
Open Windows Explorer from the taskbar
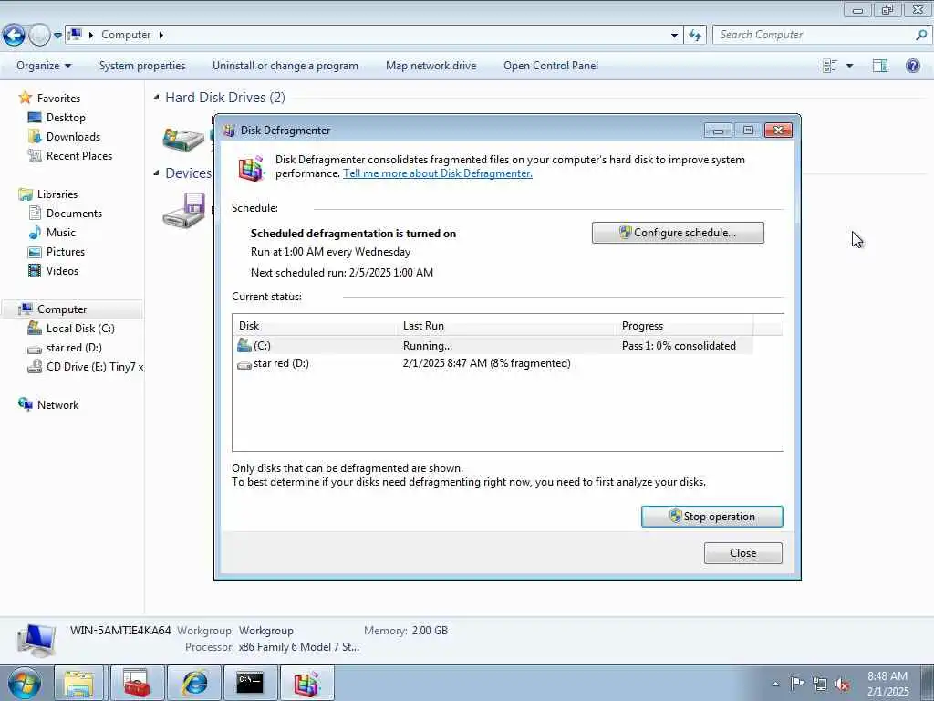click(x=78, y=683)
